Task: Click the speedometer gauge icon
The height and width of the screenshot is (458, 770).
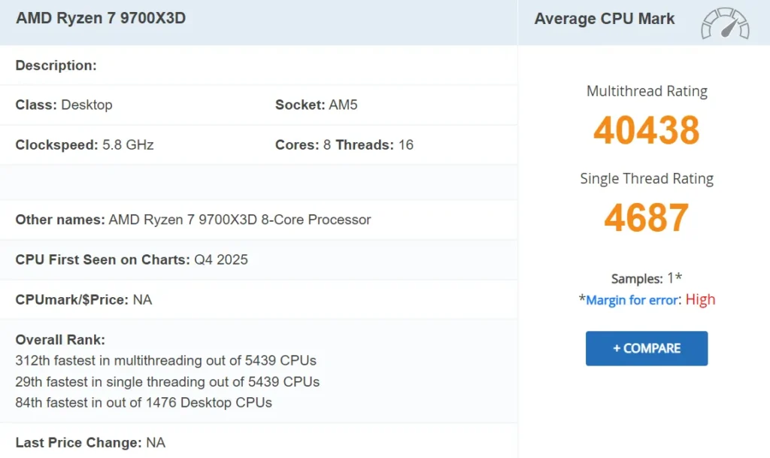Action: point(724,25)
